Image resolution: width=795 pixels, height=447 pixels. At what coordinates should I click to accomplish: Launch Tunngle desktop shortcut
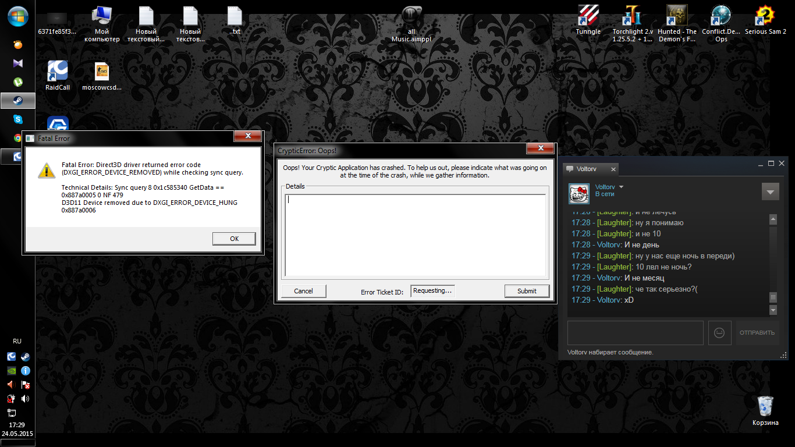point(588,21)
